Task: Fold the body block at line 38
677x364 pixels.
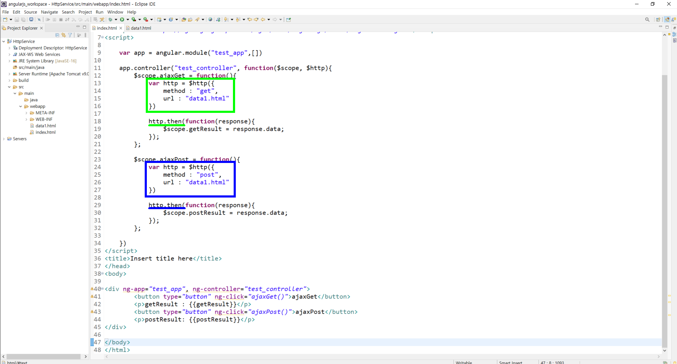Action: click(103, 274)
